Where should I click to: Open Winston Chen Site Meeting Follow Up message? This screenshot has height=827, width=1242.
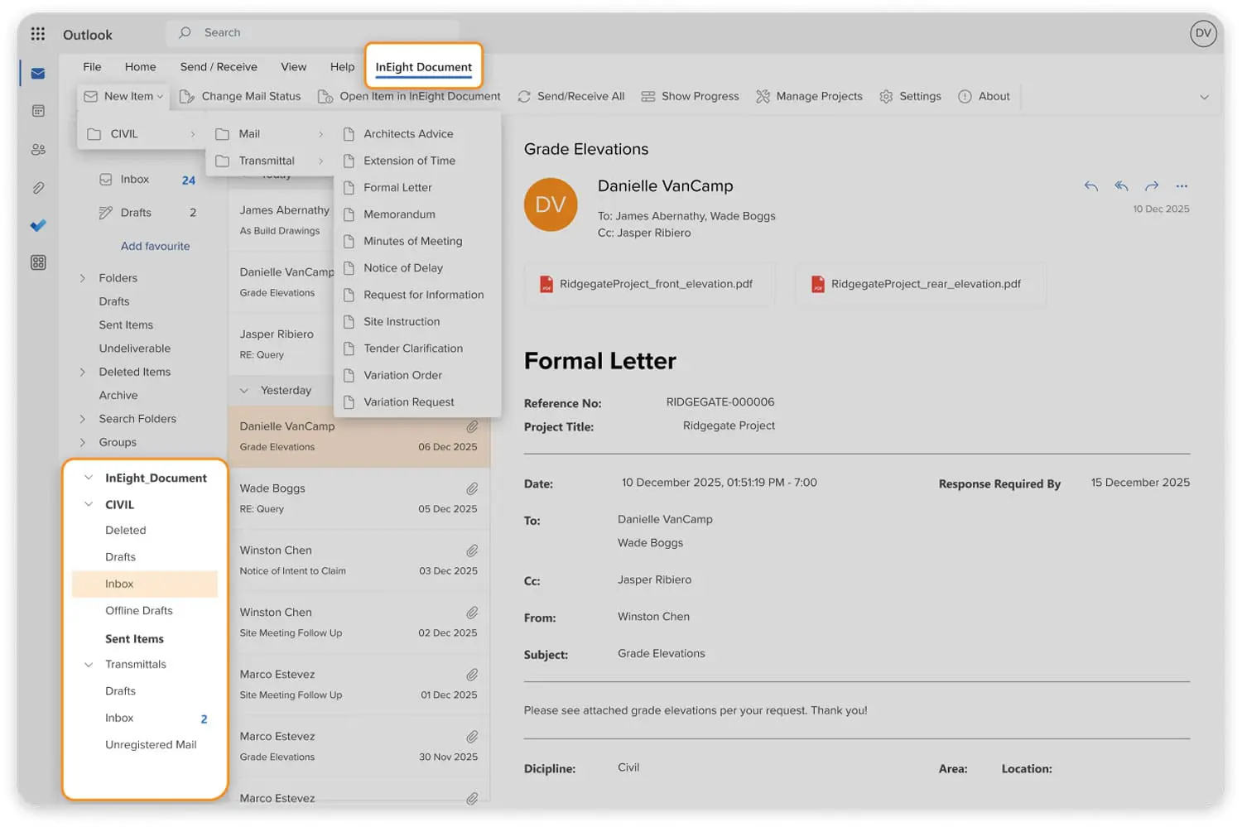tap(359, 623)
